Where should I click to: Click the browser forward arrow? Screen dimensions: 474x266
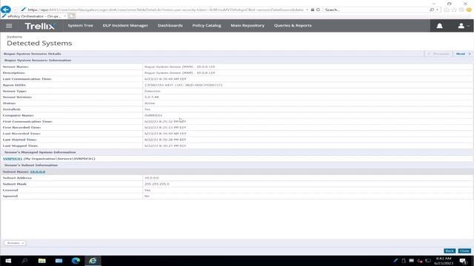16,10
